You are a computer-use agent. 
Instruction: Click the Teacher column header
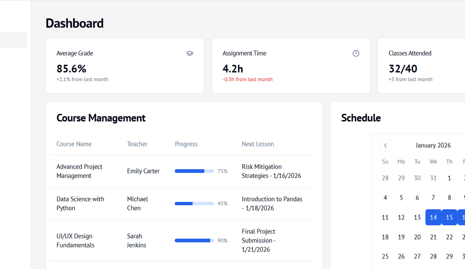(x=137, y=144)
